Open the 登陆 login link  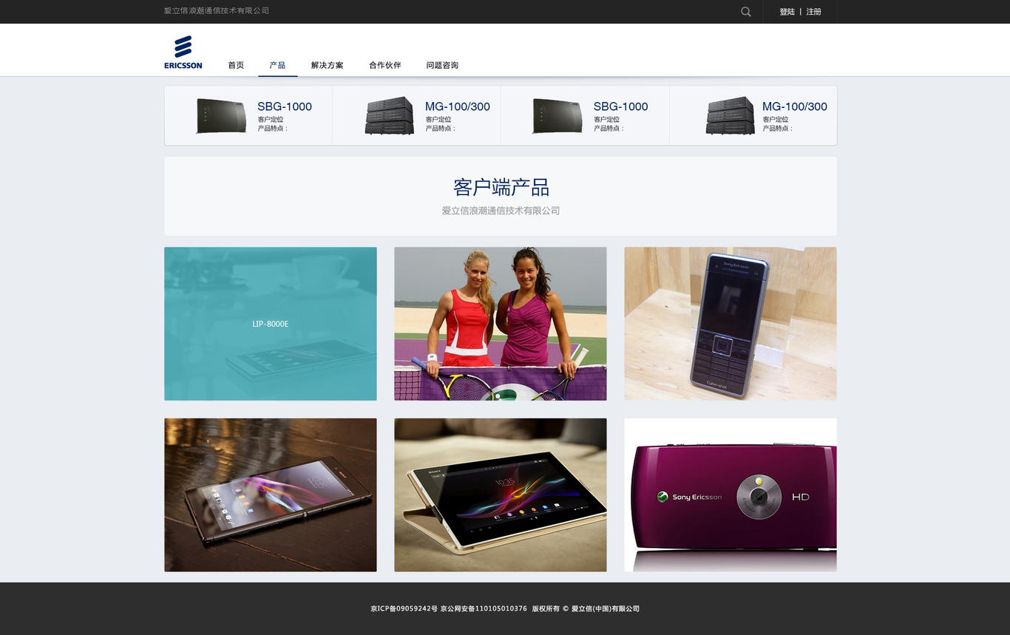coord(787,12)
